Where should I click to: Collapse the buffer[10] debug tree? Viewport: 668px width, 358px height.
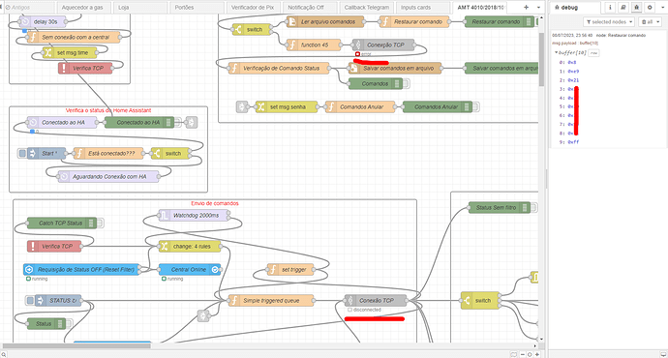[556, 53]
